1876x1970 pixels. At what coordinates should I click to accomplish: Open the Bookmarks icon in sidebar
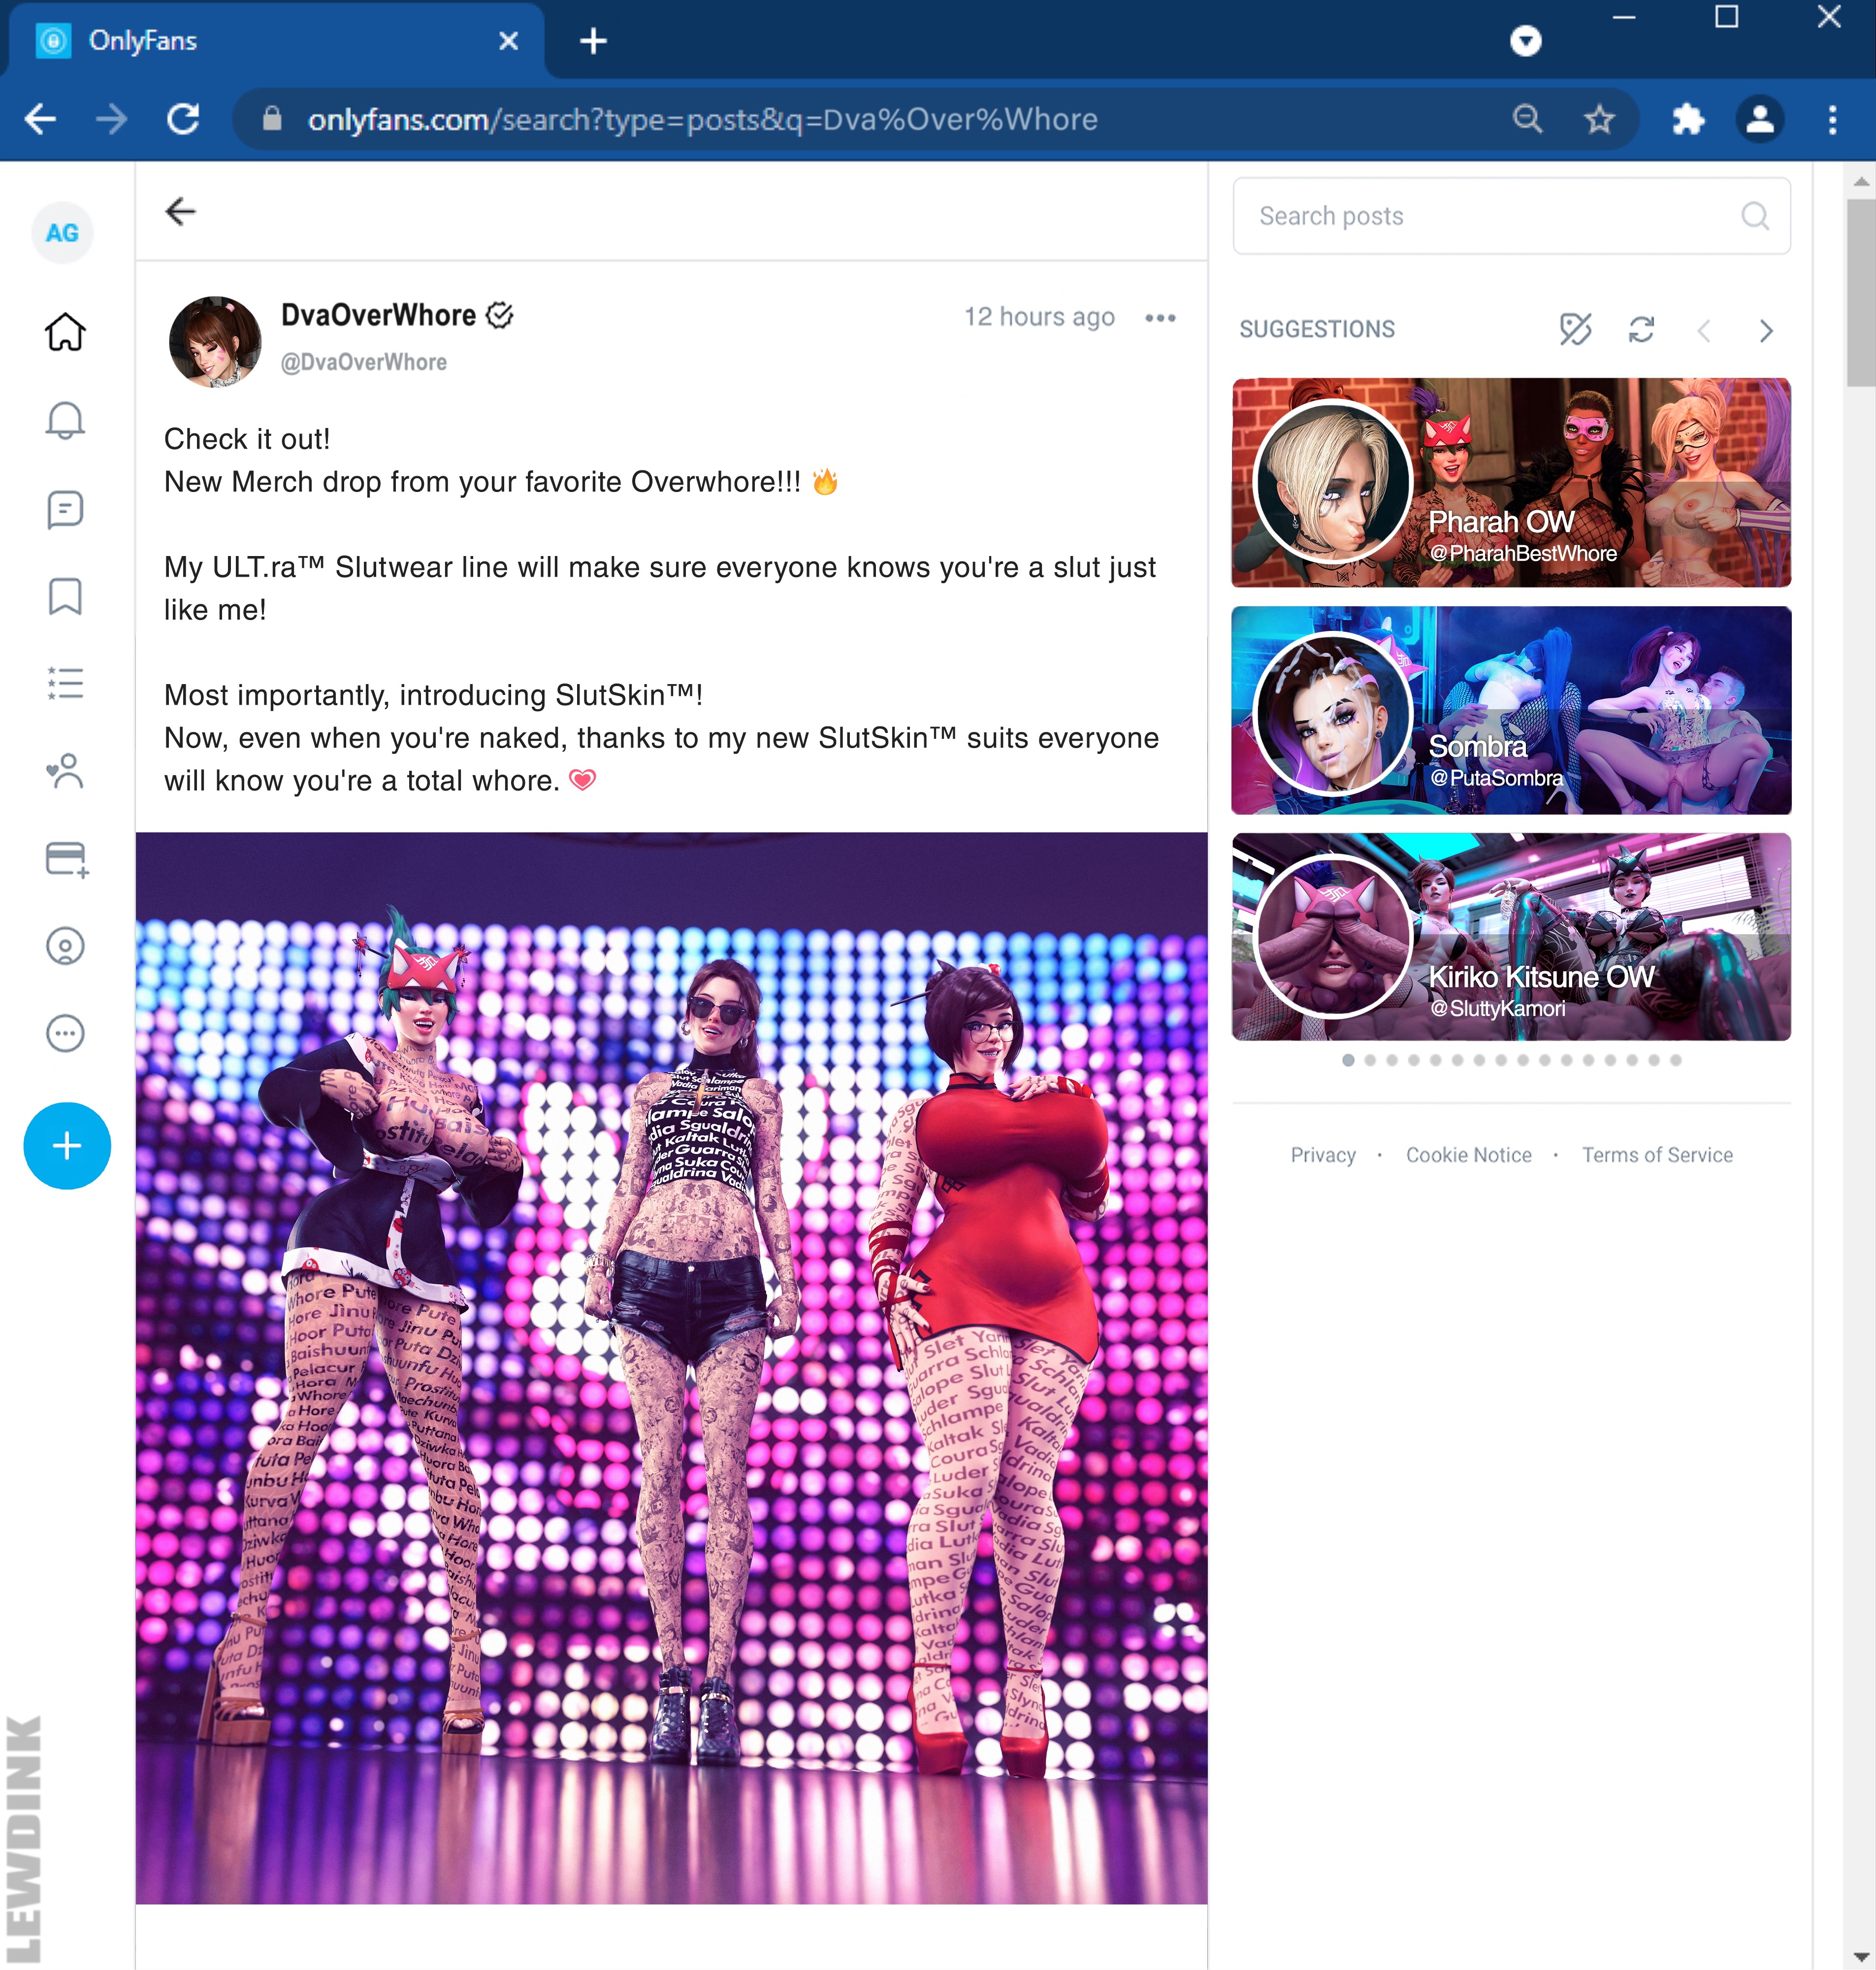(65, 596)
